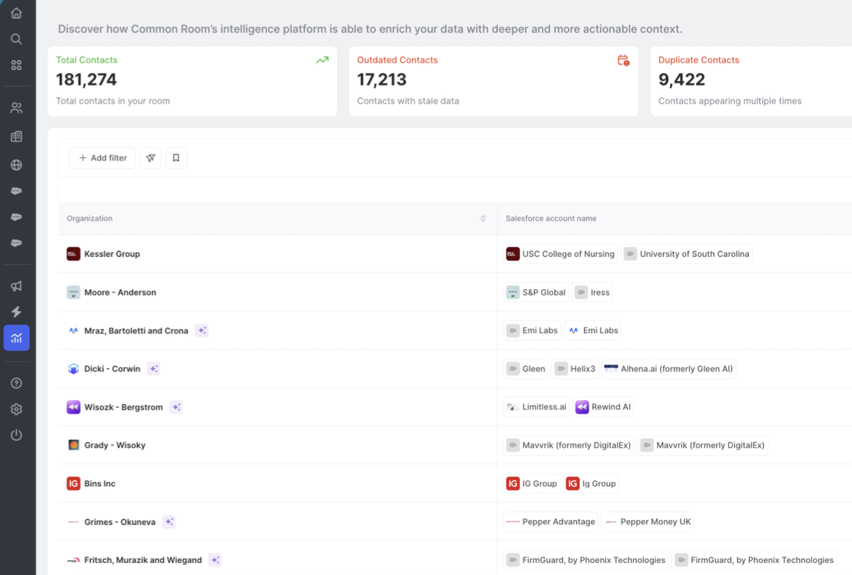Viewport: 852px width, 575px height.
Task: Open the Home icon in sidebar
Action: tap(16, 13)
